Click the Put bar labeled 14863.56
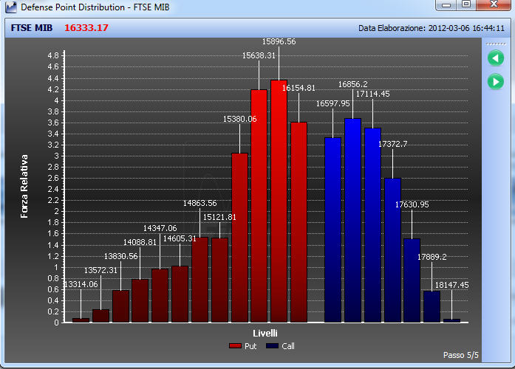515x369 pixels. (200, 280)
